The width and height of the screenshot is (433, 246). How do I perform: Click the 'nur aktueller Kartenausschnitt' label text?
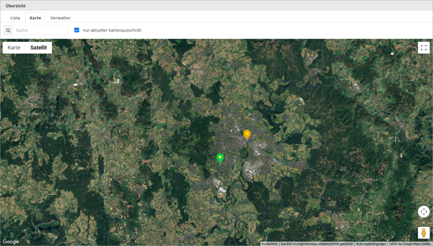click(112, 30)
